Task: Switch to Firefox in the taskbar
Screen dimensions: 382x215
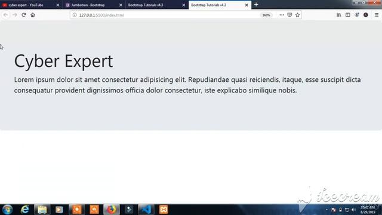Action: (x=112, y=210)
